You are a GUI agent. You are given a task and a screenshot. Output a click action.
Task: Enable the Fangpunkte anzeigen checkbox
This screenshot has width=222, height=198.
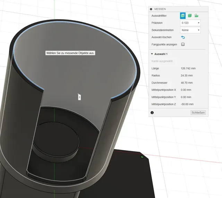(x=183, y=44)
